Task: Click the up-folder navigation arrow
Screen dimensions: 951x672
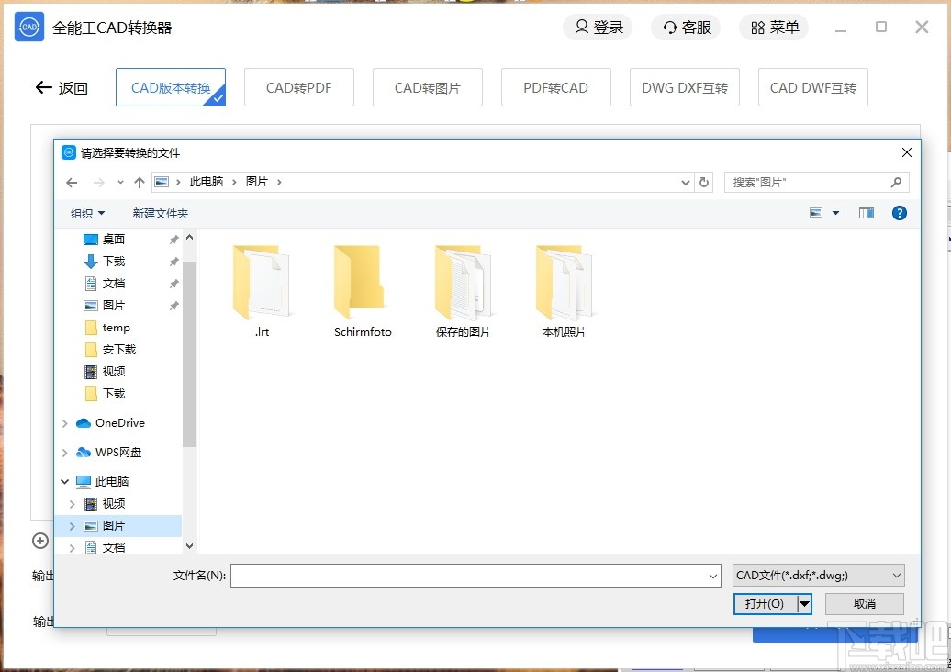Action: pyautogui.click(x=140, y=182)
